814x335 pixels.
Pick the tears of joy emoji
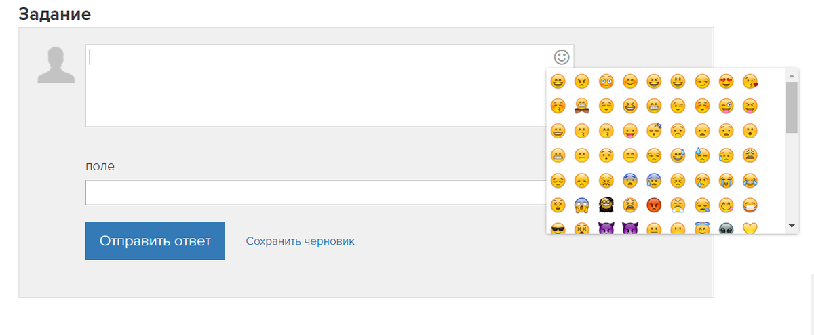pyautogui.click(x=750, y=180)
